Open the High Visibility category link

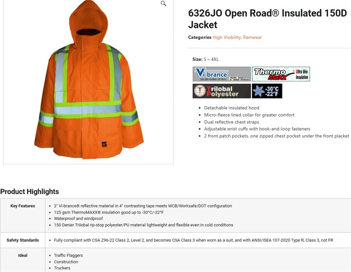pos(226,37)
